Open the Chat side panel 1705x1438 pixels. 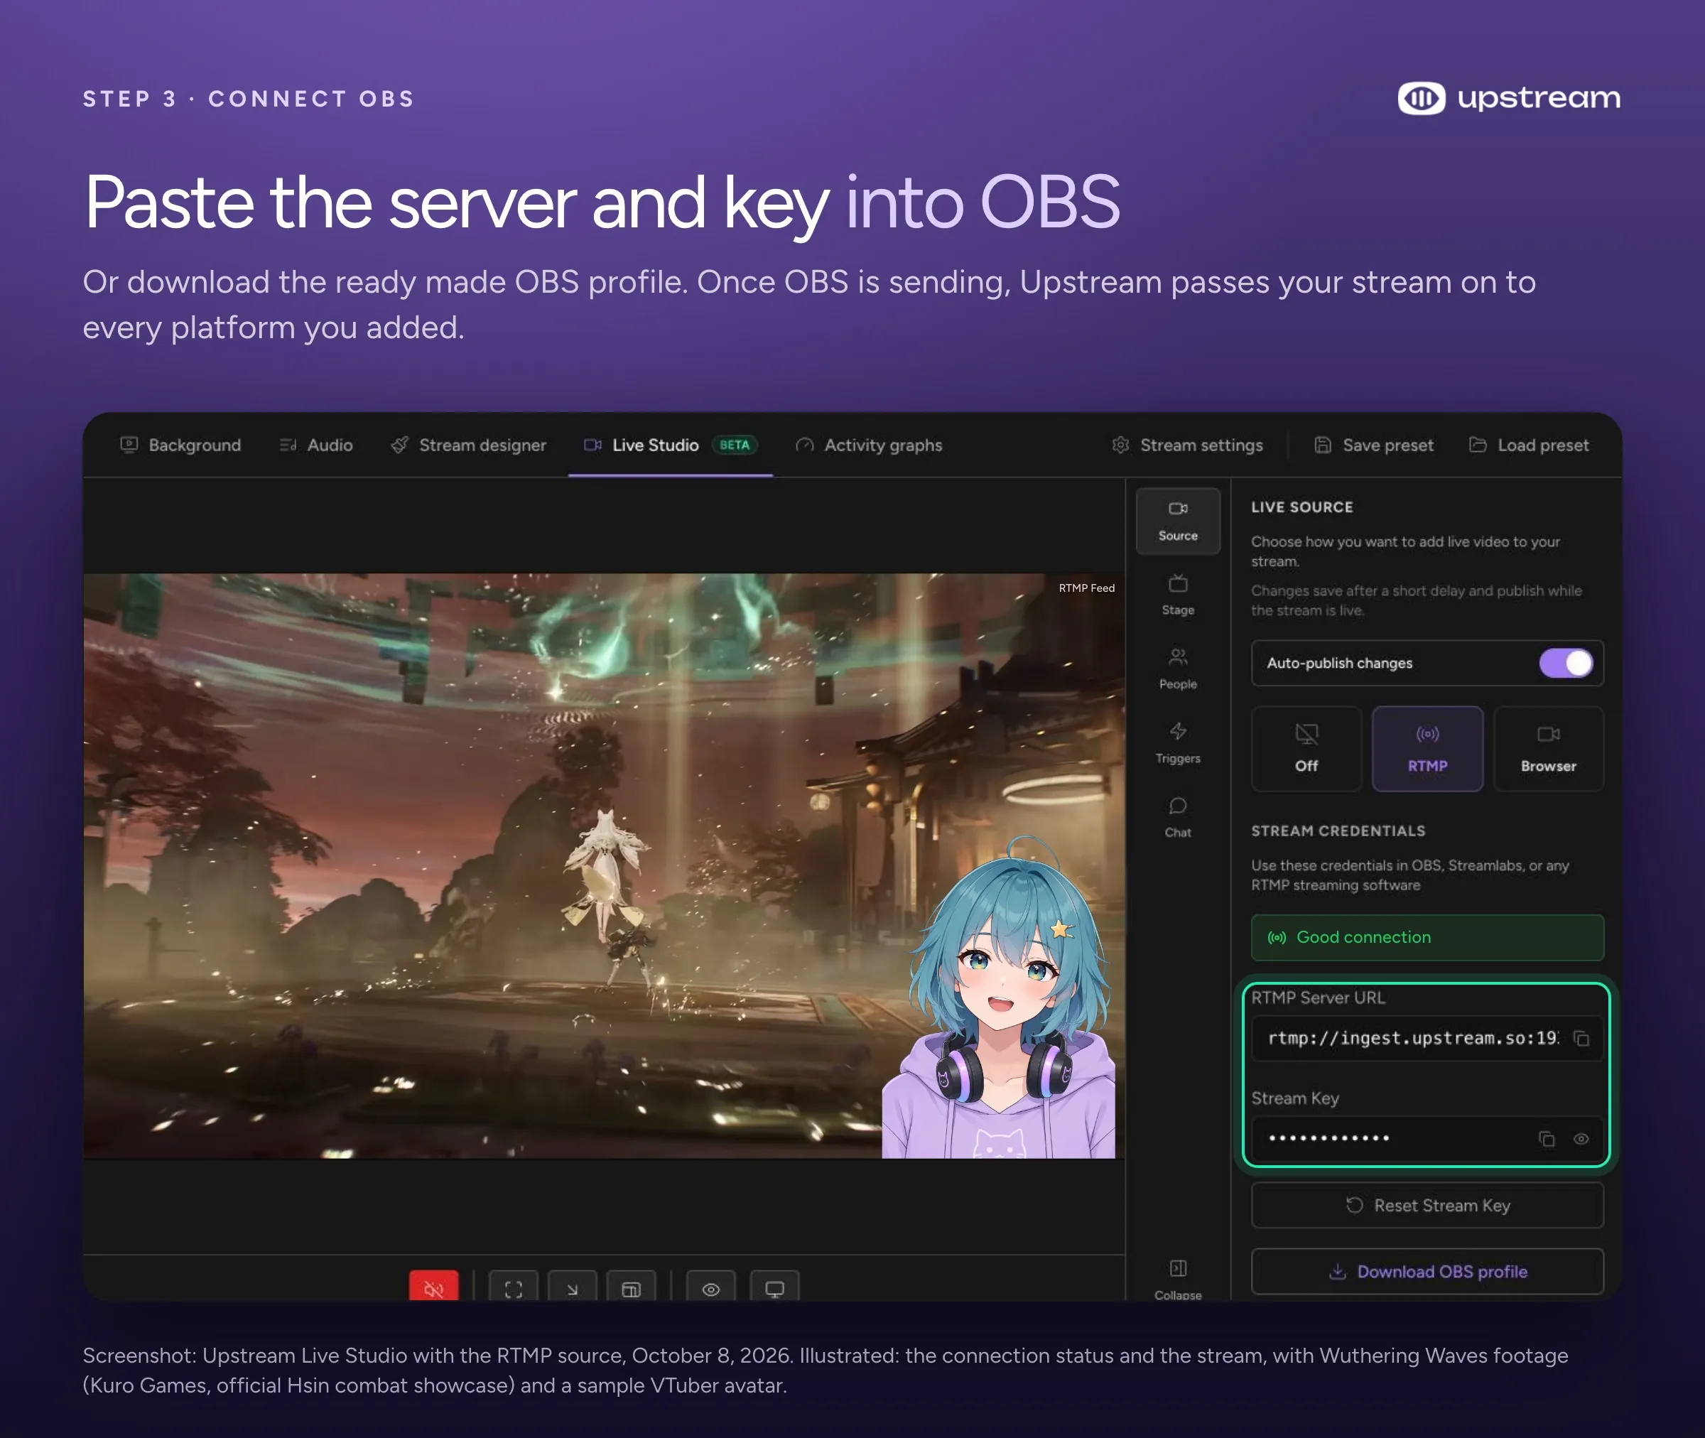click(1178, 818)
